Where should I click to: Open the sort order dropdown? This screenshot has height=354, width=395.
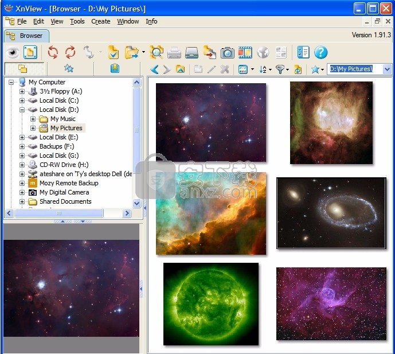pos(270,69)
